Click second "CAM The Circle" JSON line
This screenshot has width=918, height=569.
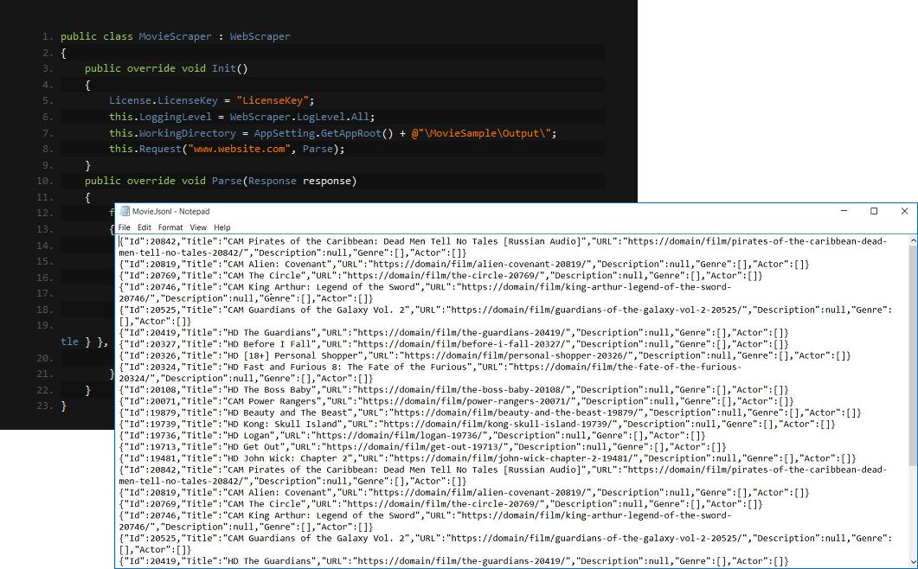coord(441,504)
